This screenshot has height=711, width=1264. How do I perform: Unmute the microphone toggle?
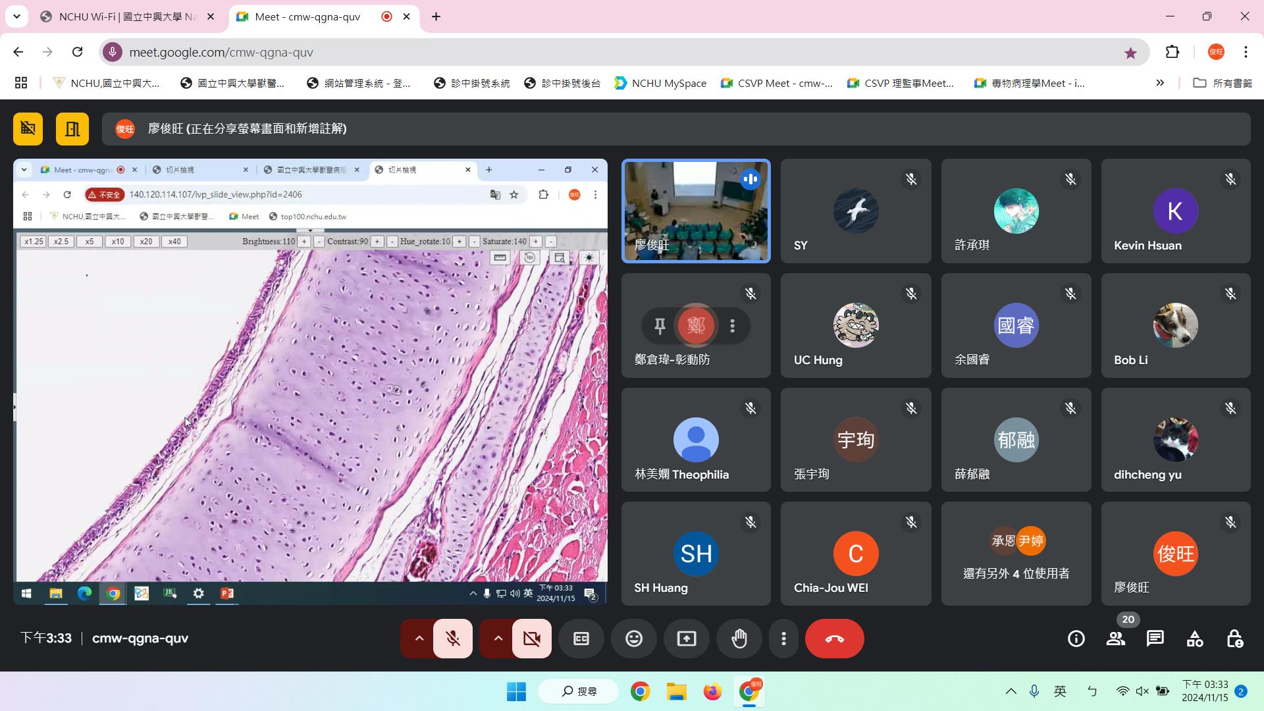coord(453,639)
